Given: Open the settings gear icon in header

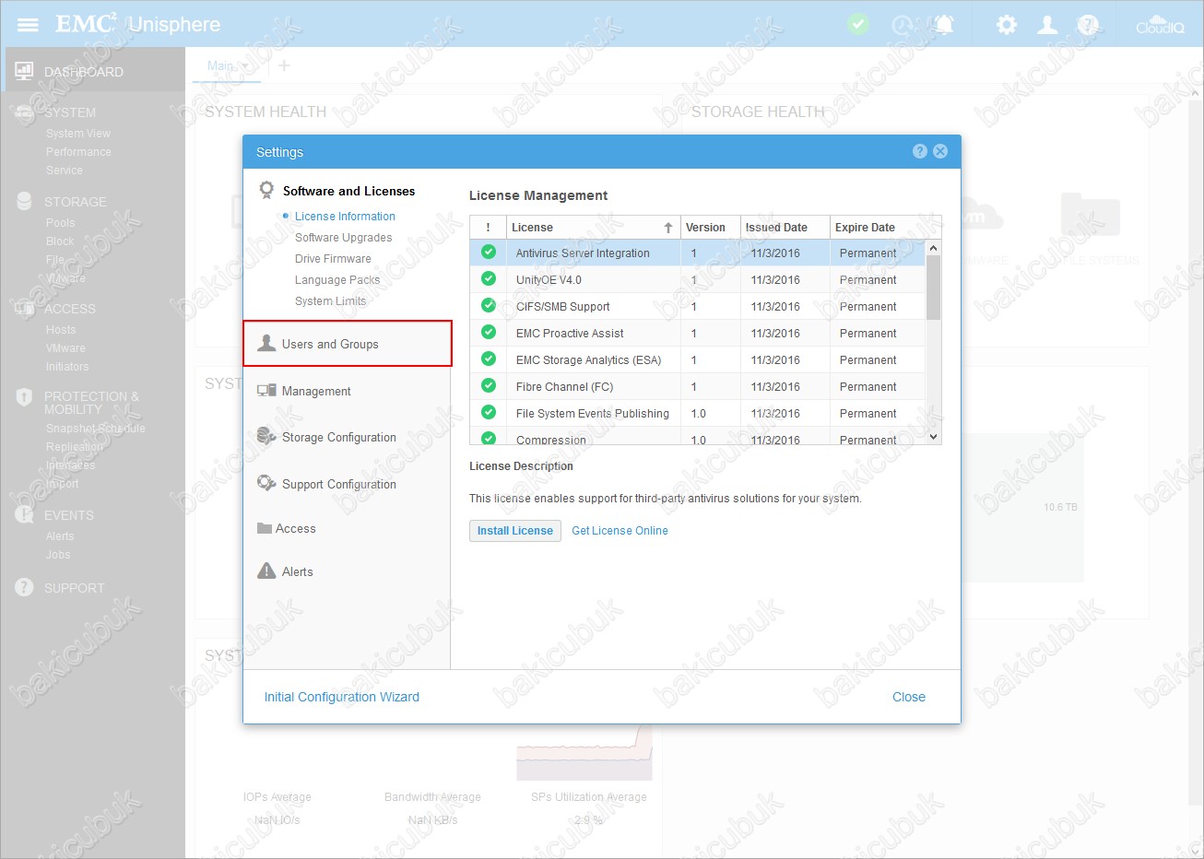Looking at the screenshot, I should [x=1007, y=25].
